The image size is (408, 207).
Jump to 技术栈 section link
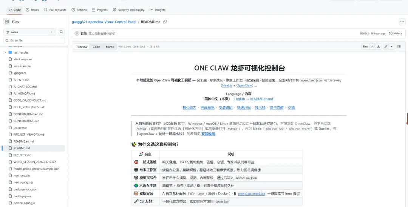pyautogui.click(x=260, y=107)
